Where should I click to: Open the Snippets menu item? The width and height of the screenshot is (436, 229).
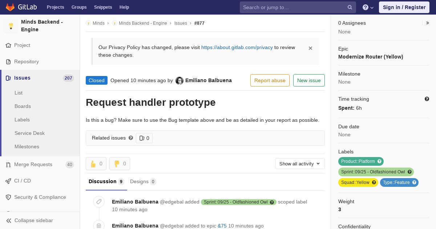click(103, 7)
